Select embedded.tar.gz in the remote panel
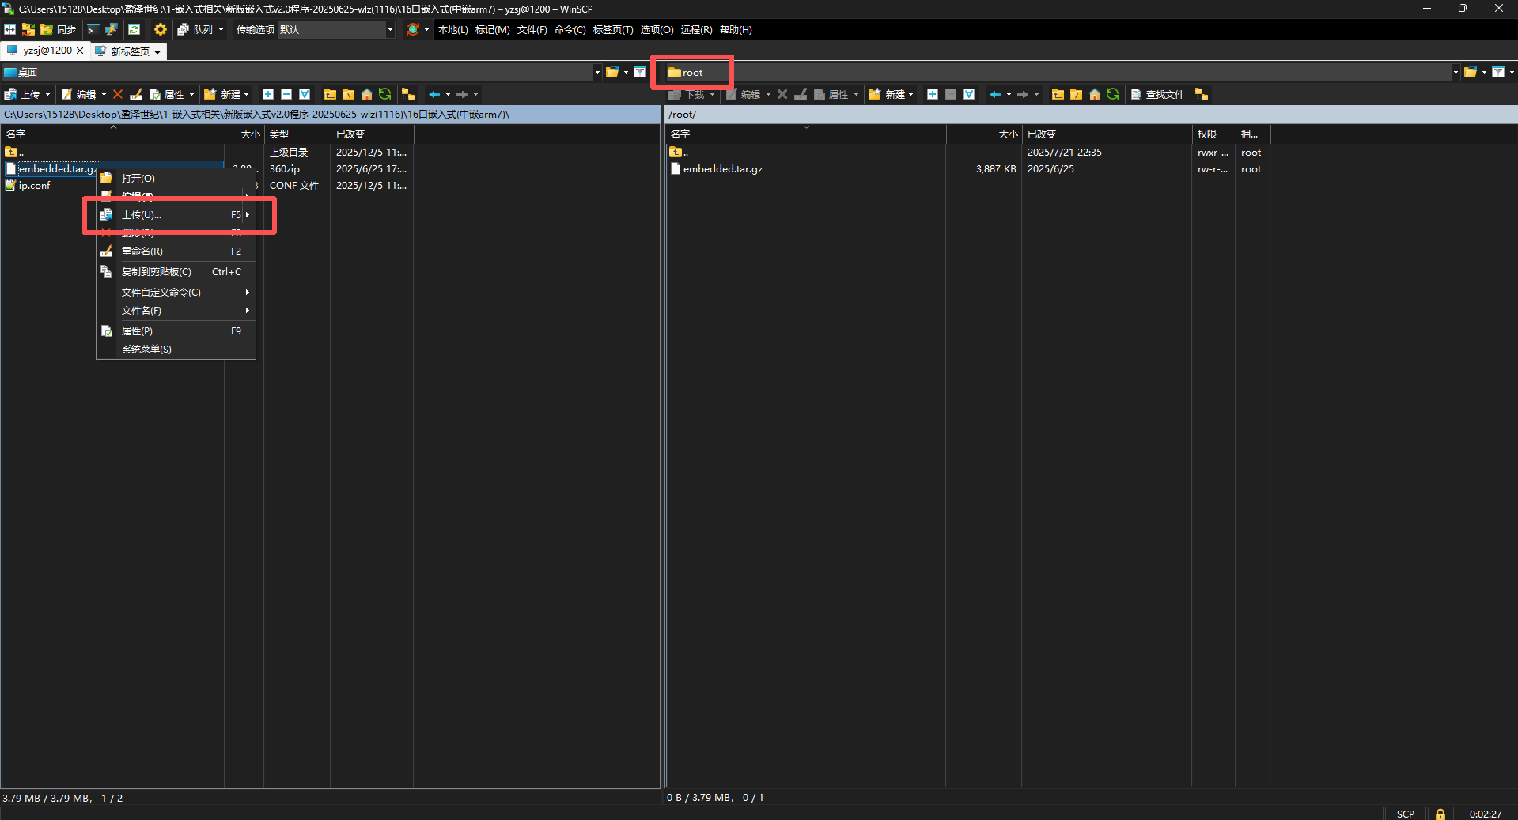The height and width of the screenshot is (820, 1518). pos(722,169)
